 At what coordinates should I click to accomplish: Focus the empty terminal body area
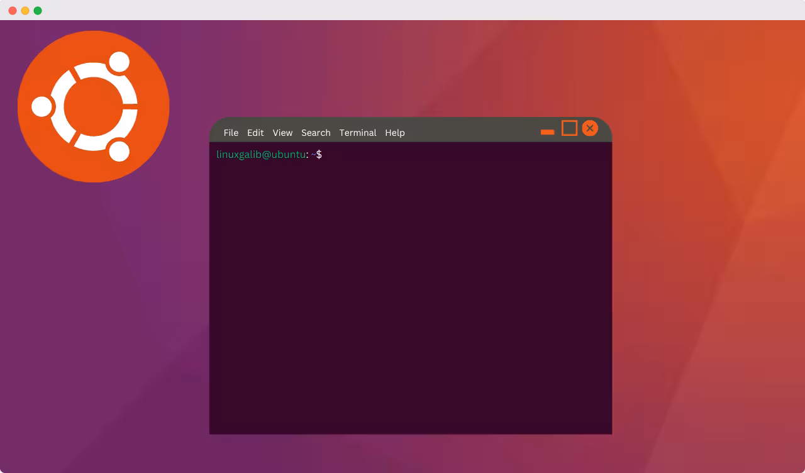pyautogui.click(x=411, y=296)
